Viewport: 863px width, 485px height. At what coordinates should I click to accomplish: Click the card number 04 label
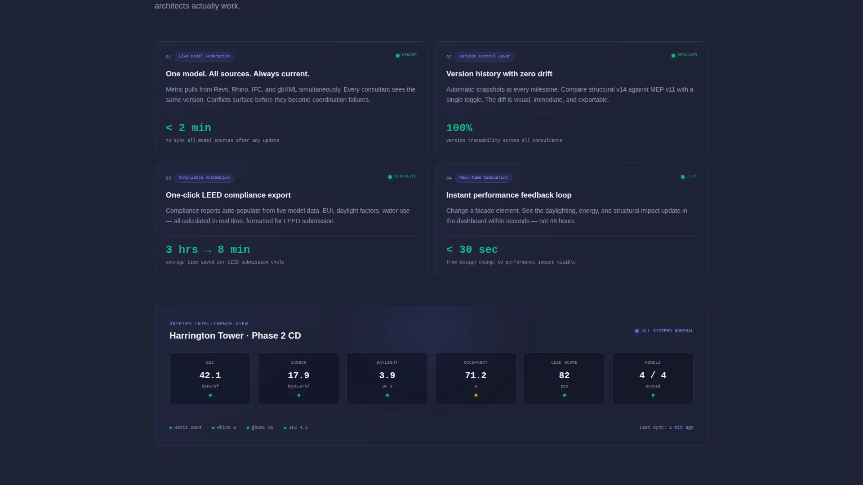tap(449, 178)
